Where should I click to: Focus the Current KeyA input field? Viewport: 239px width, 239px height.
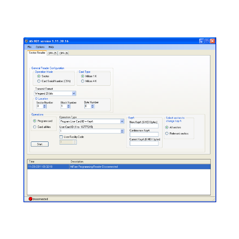[144, 143]
